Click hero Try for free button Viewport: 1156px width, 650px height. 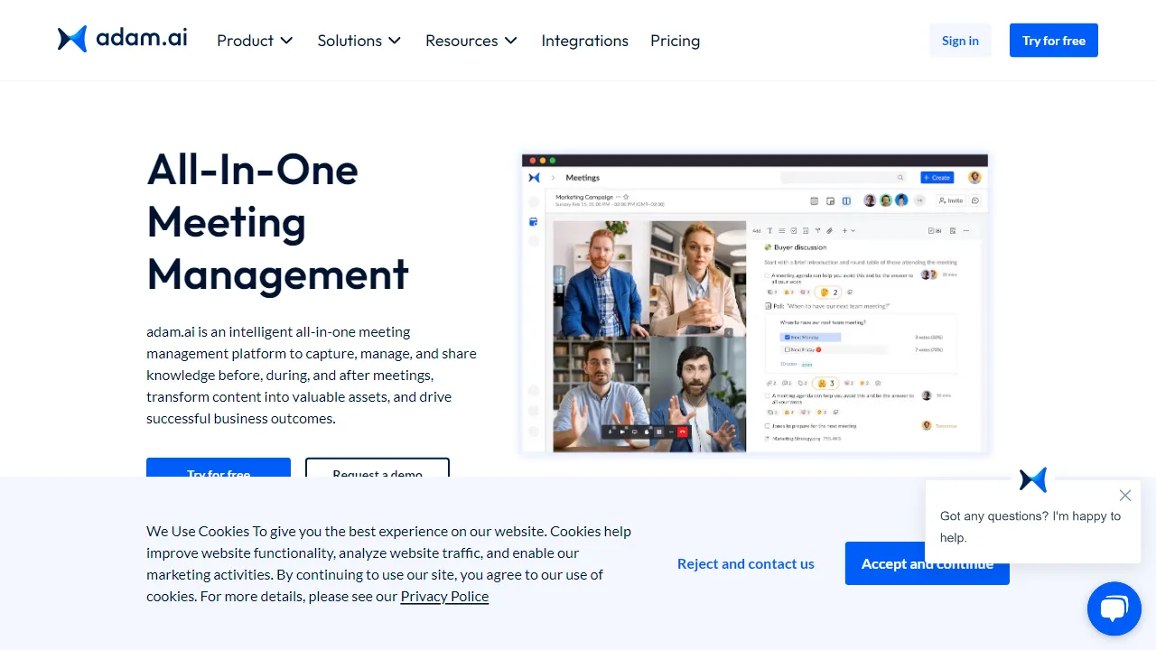click(x=219, y=468)
